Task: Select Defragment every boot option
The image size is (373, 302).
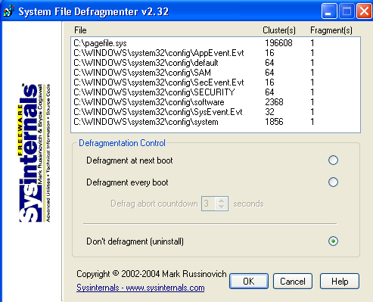Action: (333, 182)
